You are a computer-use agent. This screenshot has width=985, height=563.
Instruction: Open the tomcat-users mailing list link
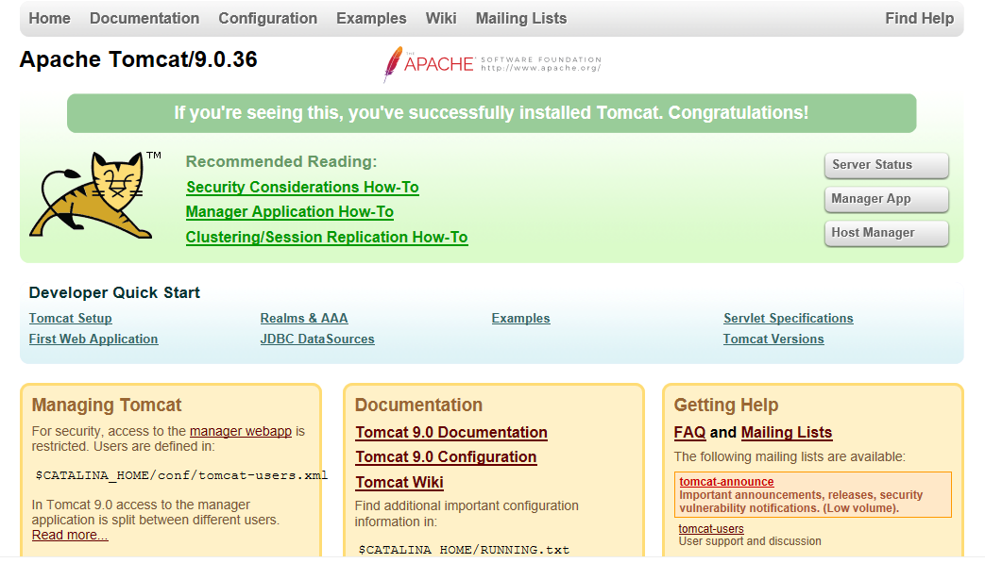point(711,528)
